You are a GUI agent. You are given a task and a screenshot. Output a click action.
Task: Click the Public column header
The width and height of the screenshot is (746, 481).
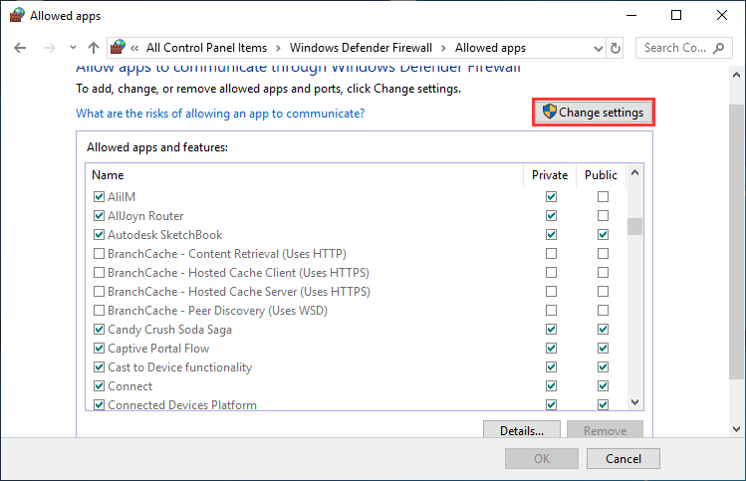tap(601, 175)
